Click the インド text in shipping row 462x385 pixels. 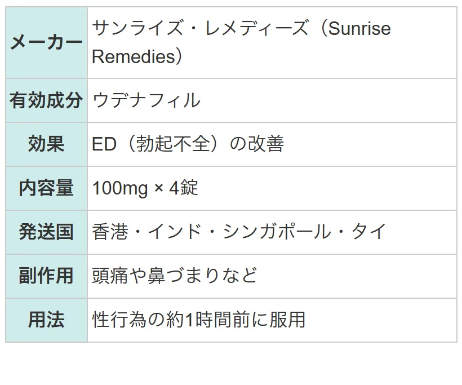coord(175,232)
